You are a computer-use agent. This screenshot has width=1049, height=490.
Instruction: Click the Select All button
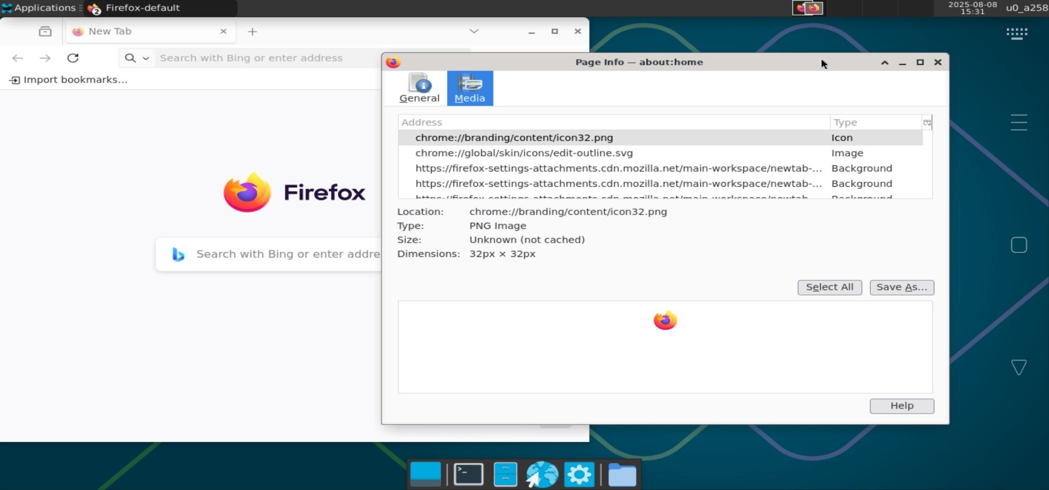[x=830, y=287]
